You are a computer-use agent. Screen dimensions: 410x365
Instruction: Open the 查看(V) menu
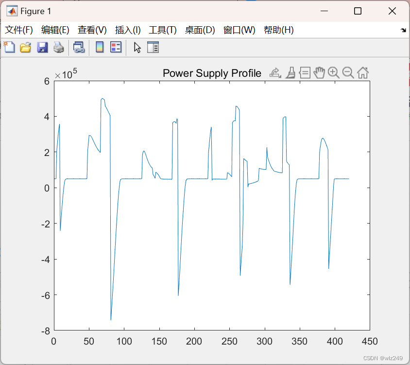click(x=92, y=30)
